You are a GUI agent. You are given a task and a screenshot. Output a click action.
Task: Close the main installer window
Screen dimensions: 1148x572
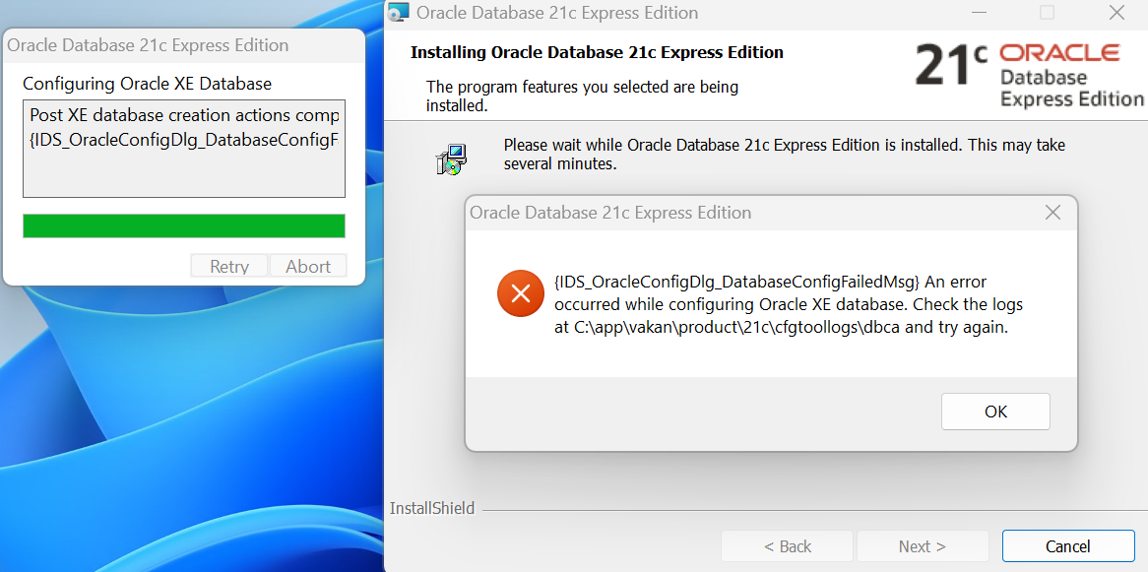(1116, 13)
